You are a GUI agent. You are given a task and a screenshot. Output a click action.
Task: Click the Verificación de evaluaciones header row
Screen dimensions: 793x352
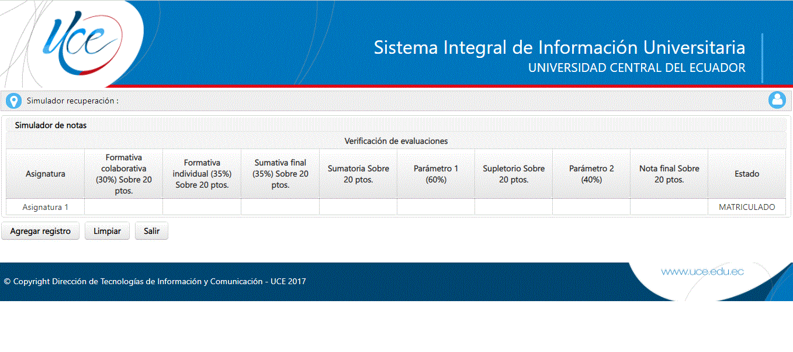pyautogui.click(x=397, y=141)
